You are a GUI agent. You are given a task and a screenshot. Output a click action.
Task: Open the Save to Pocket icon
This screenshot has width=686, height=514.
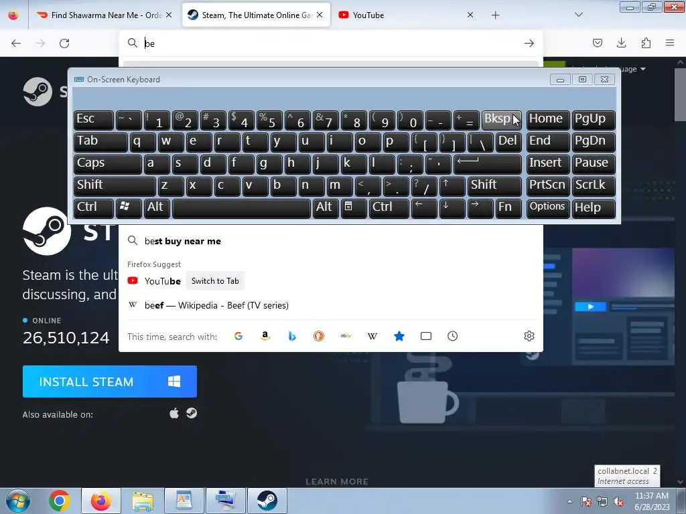pos(597,43)
